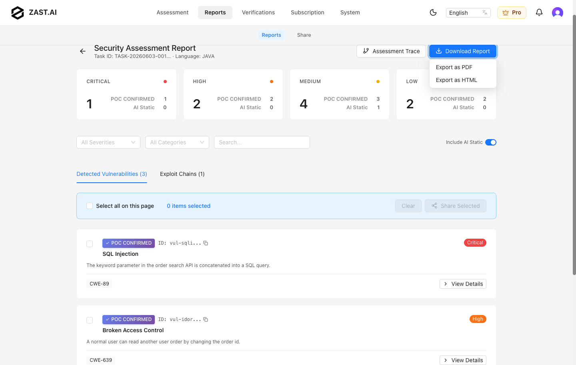This screenshot has height=365, width=576.
Task: Click the SQL Injection title
Action: [x=120, y=254]
